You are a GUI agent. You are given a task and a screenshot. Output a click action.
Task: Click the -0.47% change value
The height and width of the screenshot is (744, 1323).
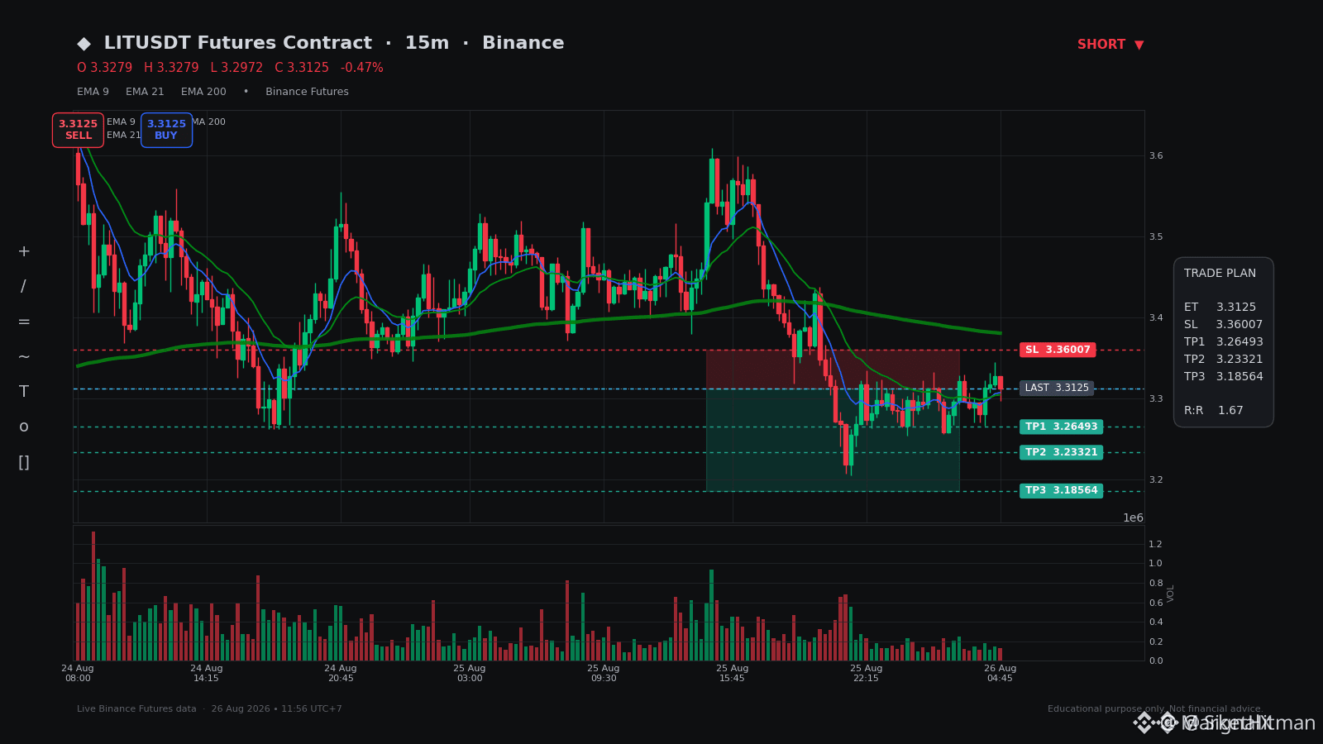[x=362, y=68]
